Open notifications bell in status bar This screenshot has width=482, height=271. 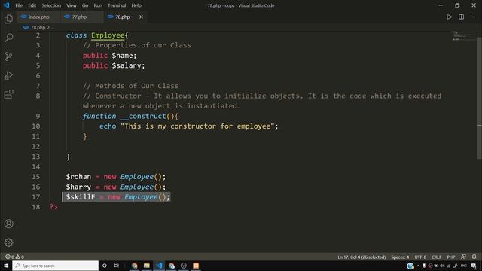(474, 257)
